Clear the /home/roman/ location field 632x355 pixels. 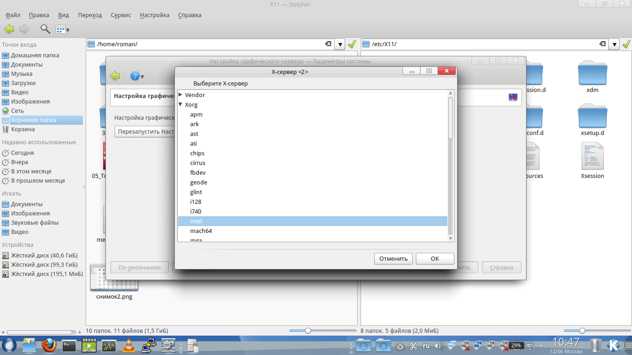[x=328, y=44]
